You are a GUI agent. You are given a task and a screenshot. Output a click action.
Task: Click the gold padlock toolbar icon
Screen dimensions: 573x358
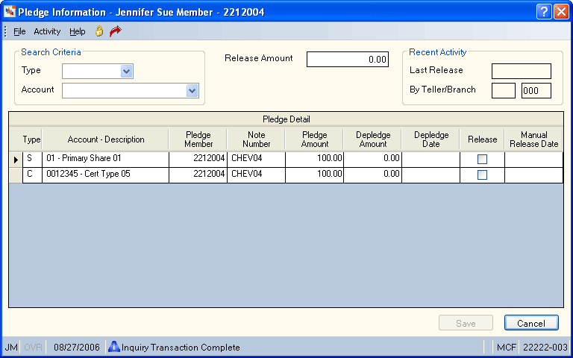[x=98, y=31]
